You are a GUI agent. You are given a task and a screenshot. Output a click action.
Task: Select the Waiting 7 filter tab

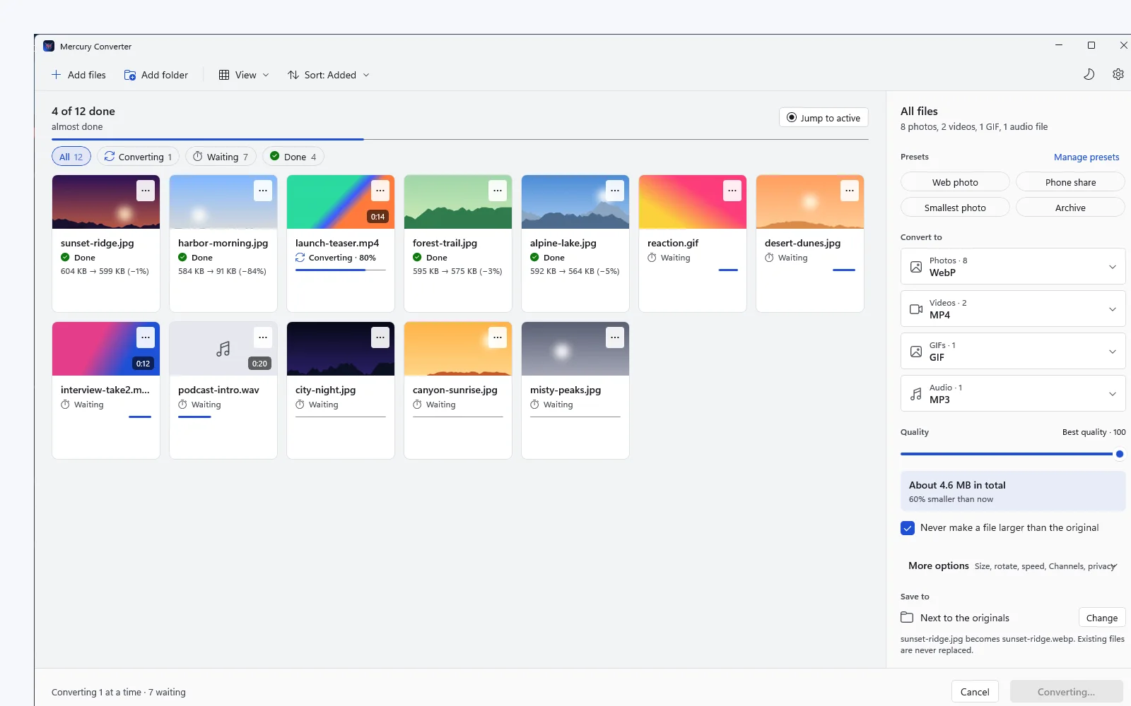click(x=221, y=157)
